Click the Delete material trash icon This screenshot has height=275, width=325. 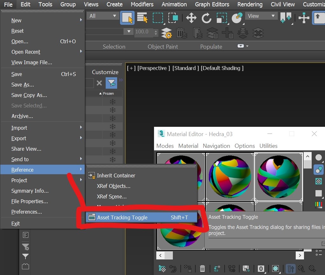(x=202, y=269)
